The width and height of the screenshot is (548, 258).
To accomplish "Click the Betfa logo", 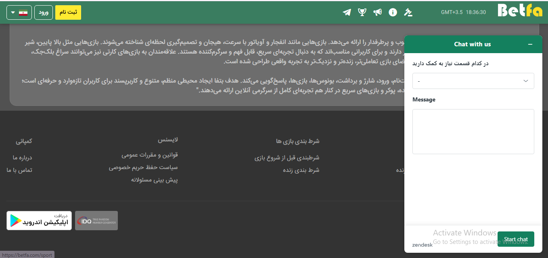I will point(520,10).
